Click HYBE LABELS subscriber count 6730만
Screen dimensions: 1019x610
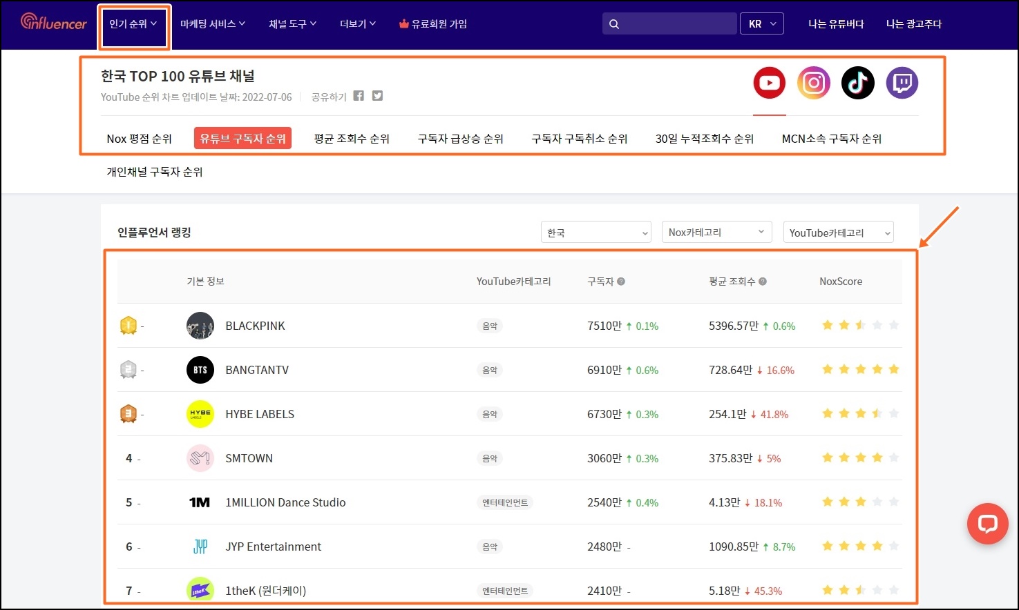pos(604,414)
